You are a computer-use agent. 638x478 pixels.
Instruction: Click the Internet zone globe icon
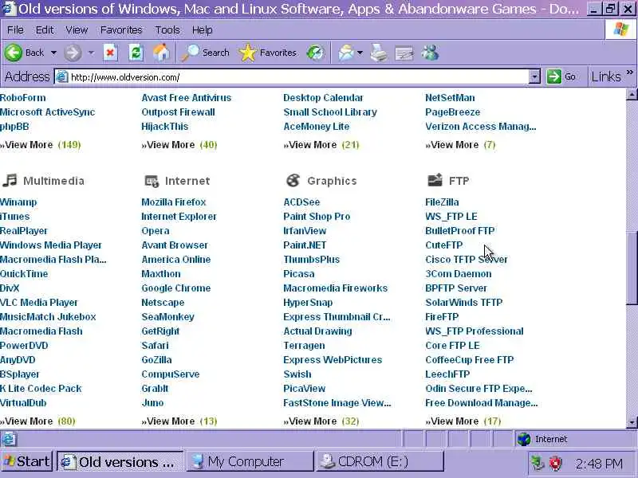coord(524,439)
